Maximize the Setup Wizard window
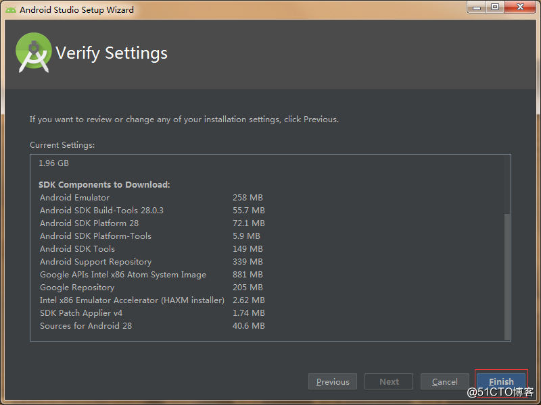541x405 pixels. tap(495, 7)
